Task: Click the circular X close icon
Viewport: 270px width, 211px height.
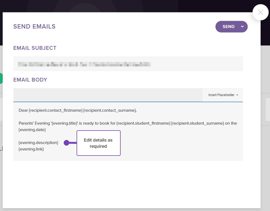Action: click(260, 12)
